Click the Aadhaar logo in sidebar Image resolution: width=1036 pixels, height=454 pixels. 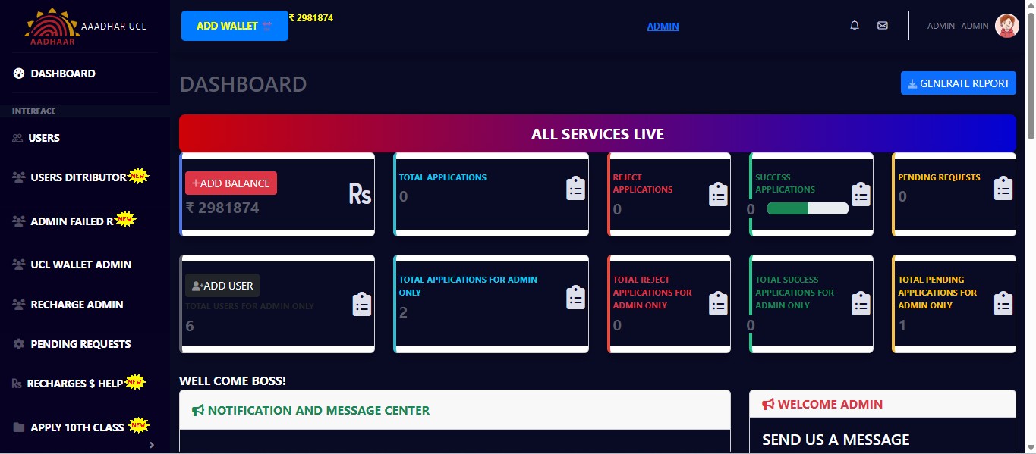click(53, 27)
